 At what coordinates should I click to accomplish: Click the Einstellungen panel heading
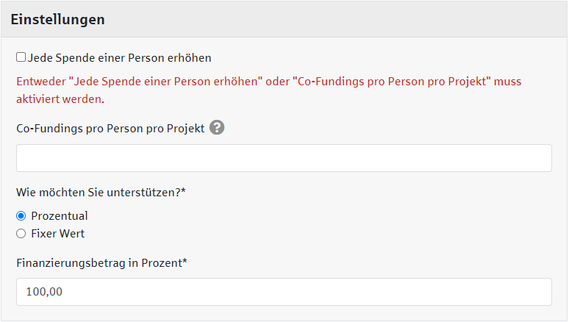[57, 20]
